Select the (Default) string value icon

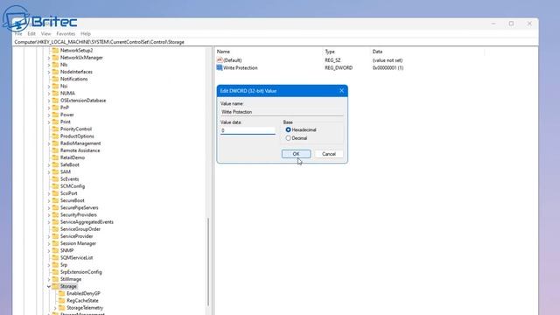click(220, 60)
